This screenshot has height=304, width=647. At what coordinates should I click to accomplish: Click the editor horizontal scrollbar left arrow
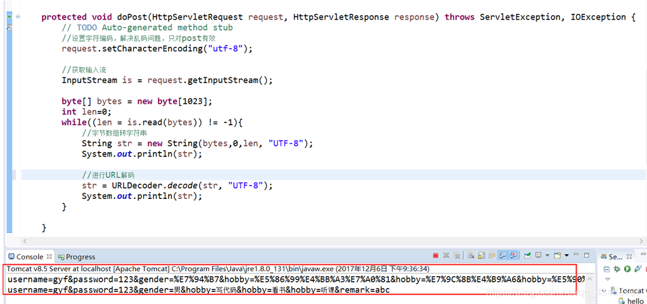point(24,241)
